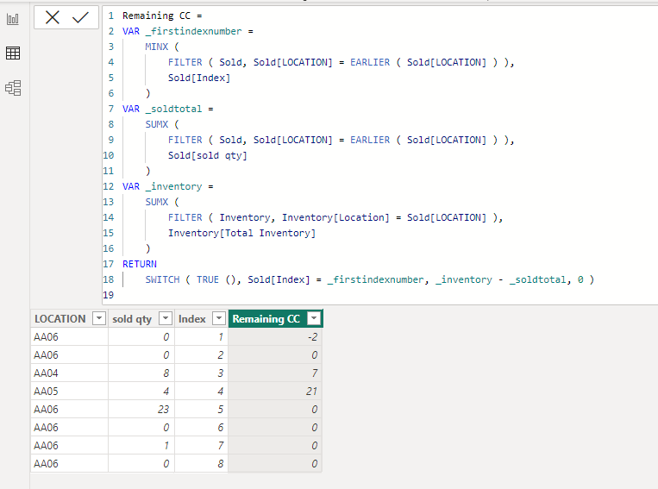Click Sold[sold qty] on line 10

208,155
